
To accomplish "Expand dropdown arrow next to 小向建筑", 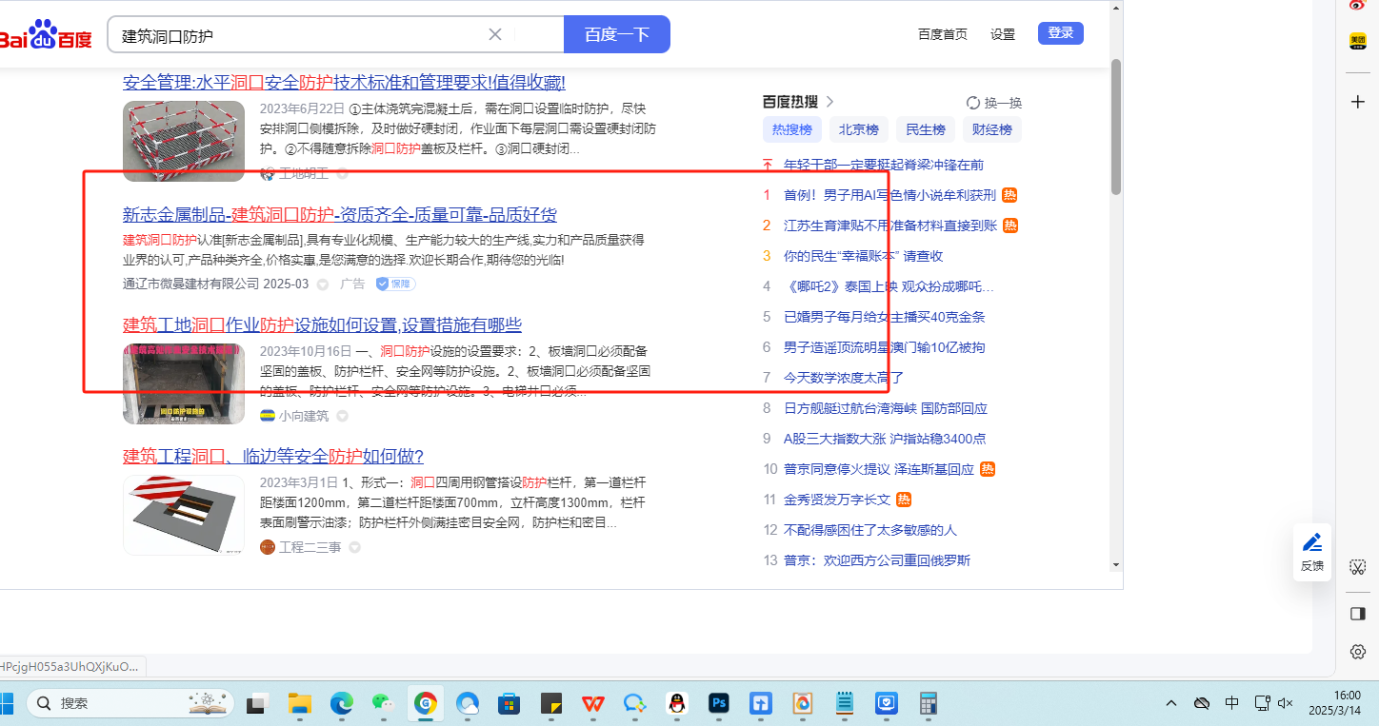I will point(343,416).
